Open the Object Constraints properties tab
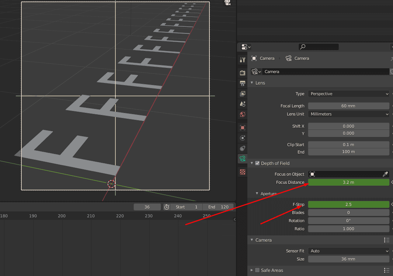This screenshot has width=393, height=276. click(242, 148)
